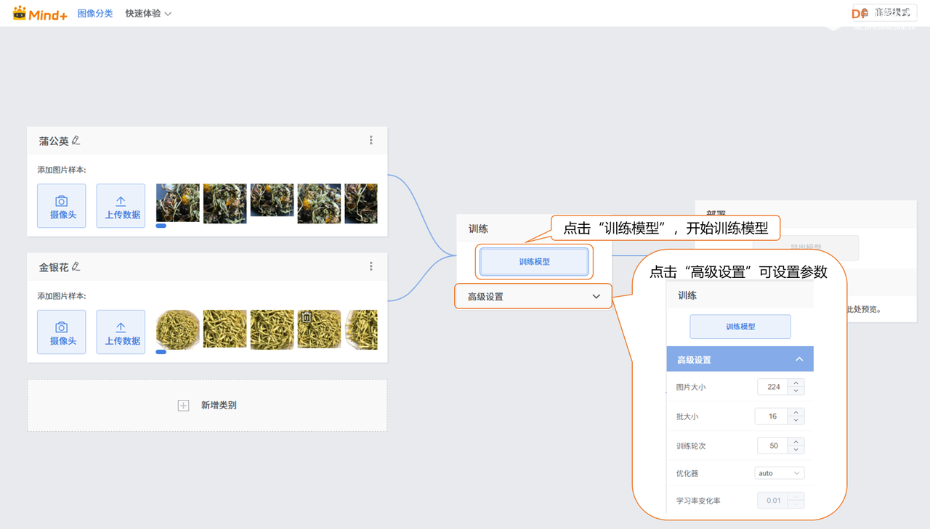The height and width of the screenshot is (529, 930).
Task: Click the 摄像头 camera button in 金银花
Action: tap(62, 332)
